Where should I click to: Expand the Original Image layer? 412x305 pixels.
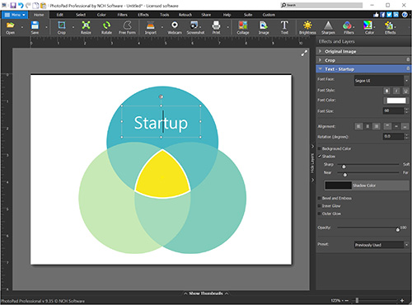[320, 51]
